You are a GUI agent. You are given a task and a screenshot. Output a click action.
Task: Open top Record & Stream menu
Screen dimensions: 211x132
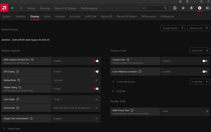click(65, 8)
